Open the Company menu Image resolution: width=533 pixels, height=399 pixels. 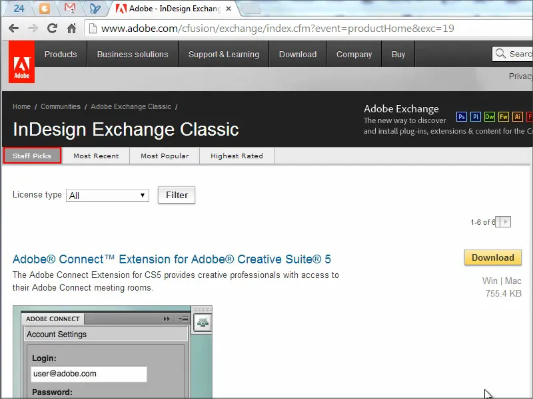coord(354,55)
